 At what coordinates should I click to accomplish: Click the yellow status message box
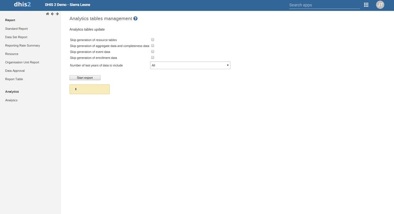click(90, 89)
